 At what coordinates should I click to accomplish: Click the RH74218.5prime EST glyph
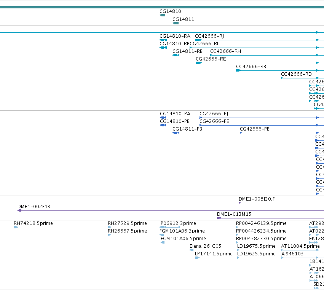tap(16, 227)
